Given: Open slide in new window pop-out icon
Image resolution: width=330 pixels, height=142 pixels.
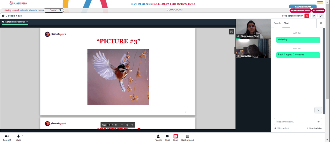Looking at the screenshot, I should (231, 32).
